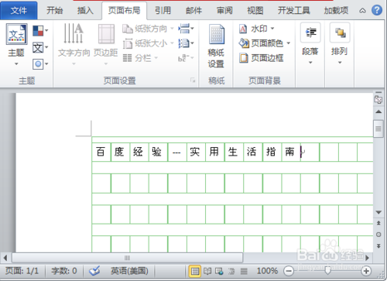Expand the 水印 watermark dropdown
Image resolution: width=387 pixels, height=281 pixels.
click(272, 29)
